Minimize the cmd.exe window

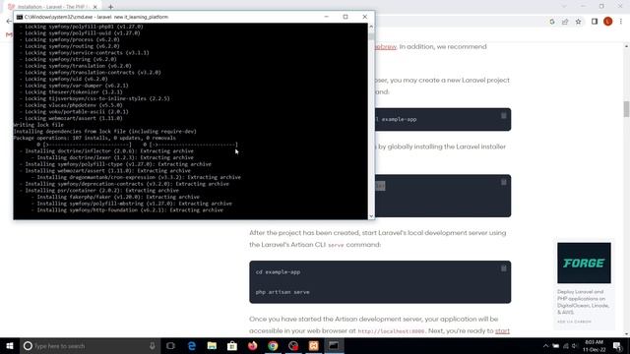tap(326, 17)
